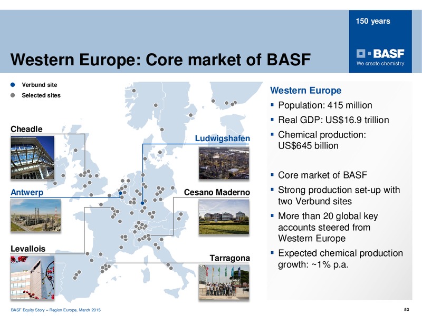
Task: Click 'More than 20 global key accounts' bullet
Action: pyautogui.click(x=328, y=227)
